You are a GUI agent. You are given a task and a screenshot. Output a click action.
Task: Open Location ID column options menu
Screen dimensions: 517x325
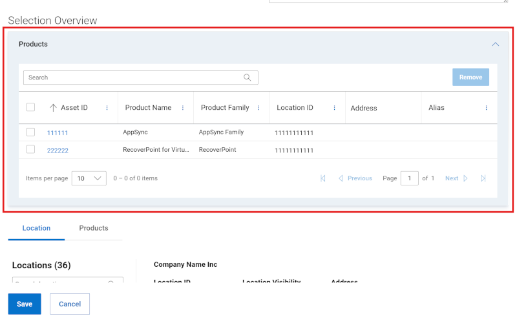click(x=334, y=108)
